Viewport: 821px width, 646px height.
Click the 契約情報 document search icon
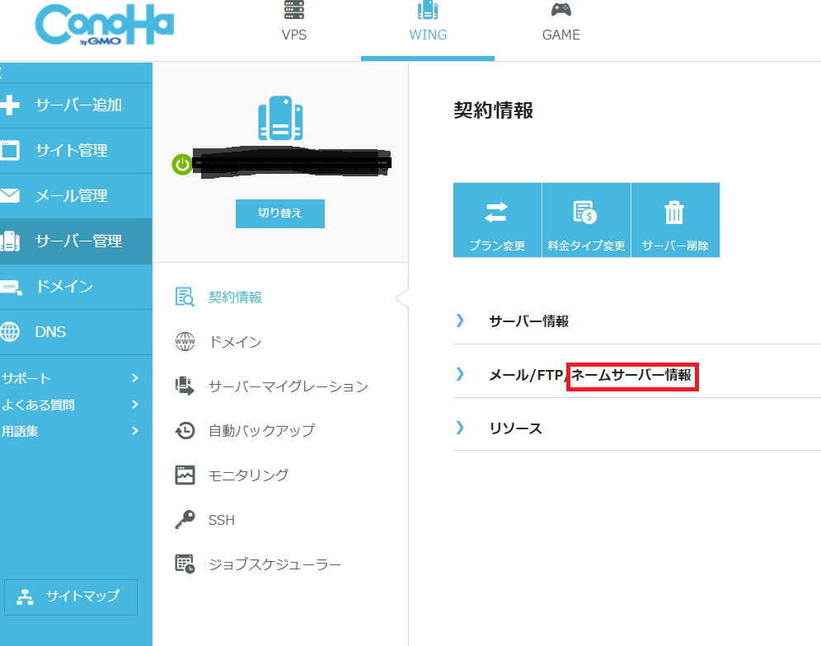(x=185, y=297)
